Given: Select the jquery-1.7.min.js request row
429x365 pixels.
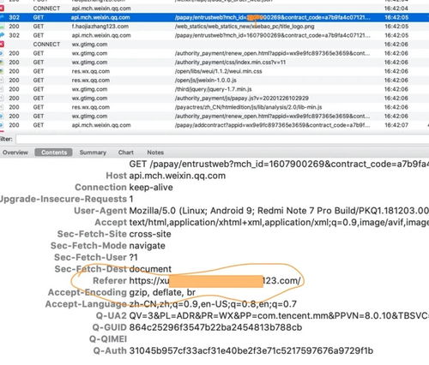Looking at the screenshot, I should [x=214, y=89].
